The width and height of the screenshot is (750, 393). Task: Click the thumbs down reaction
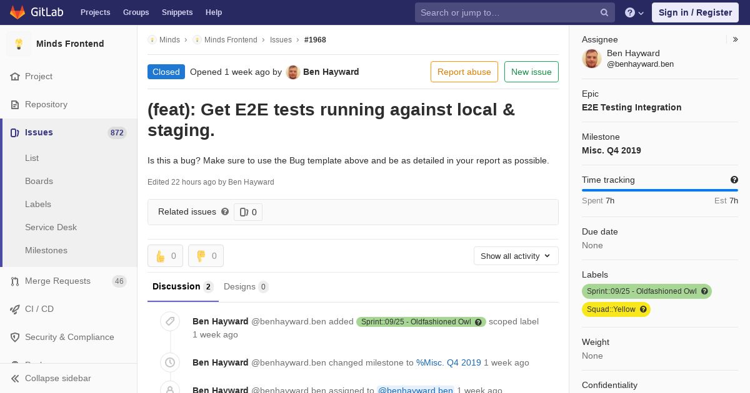coord(206,256)
